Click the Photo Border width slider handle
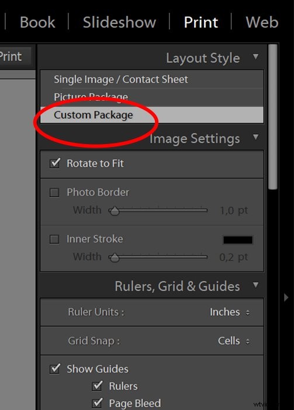This screenshot has height=410, width=294. (x=114, y=211)
